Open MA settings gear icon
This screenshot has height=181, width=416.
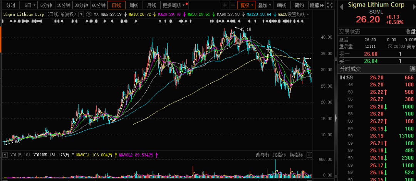click(x=89, y=14)
